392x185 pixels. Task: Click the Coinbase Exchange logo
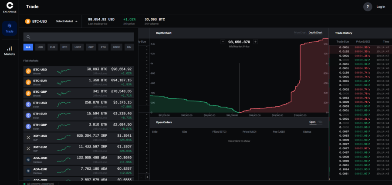(10, 7)
